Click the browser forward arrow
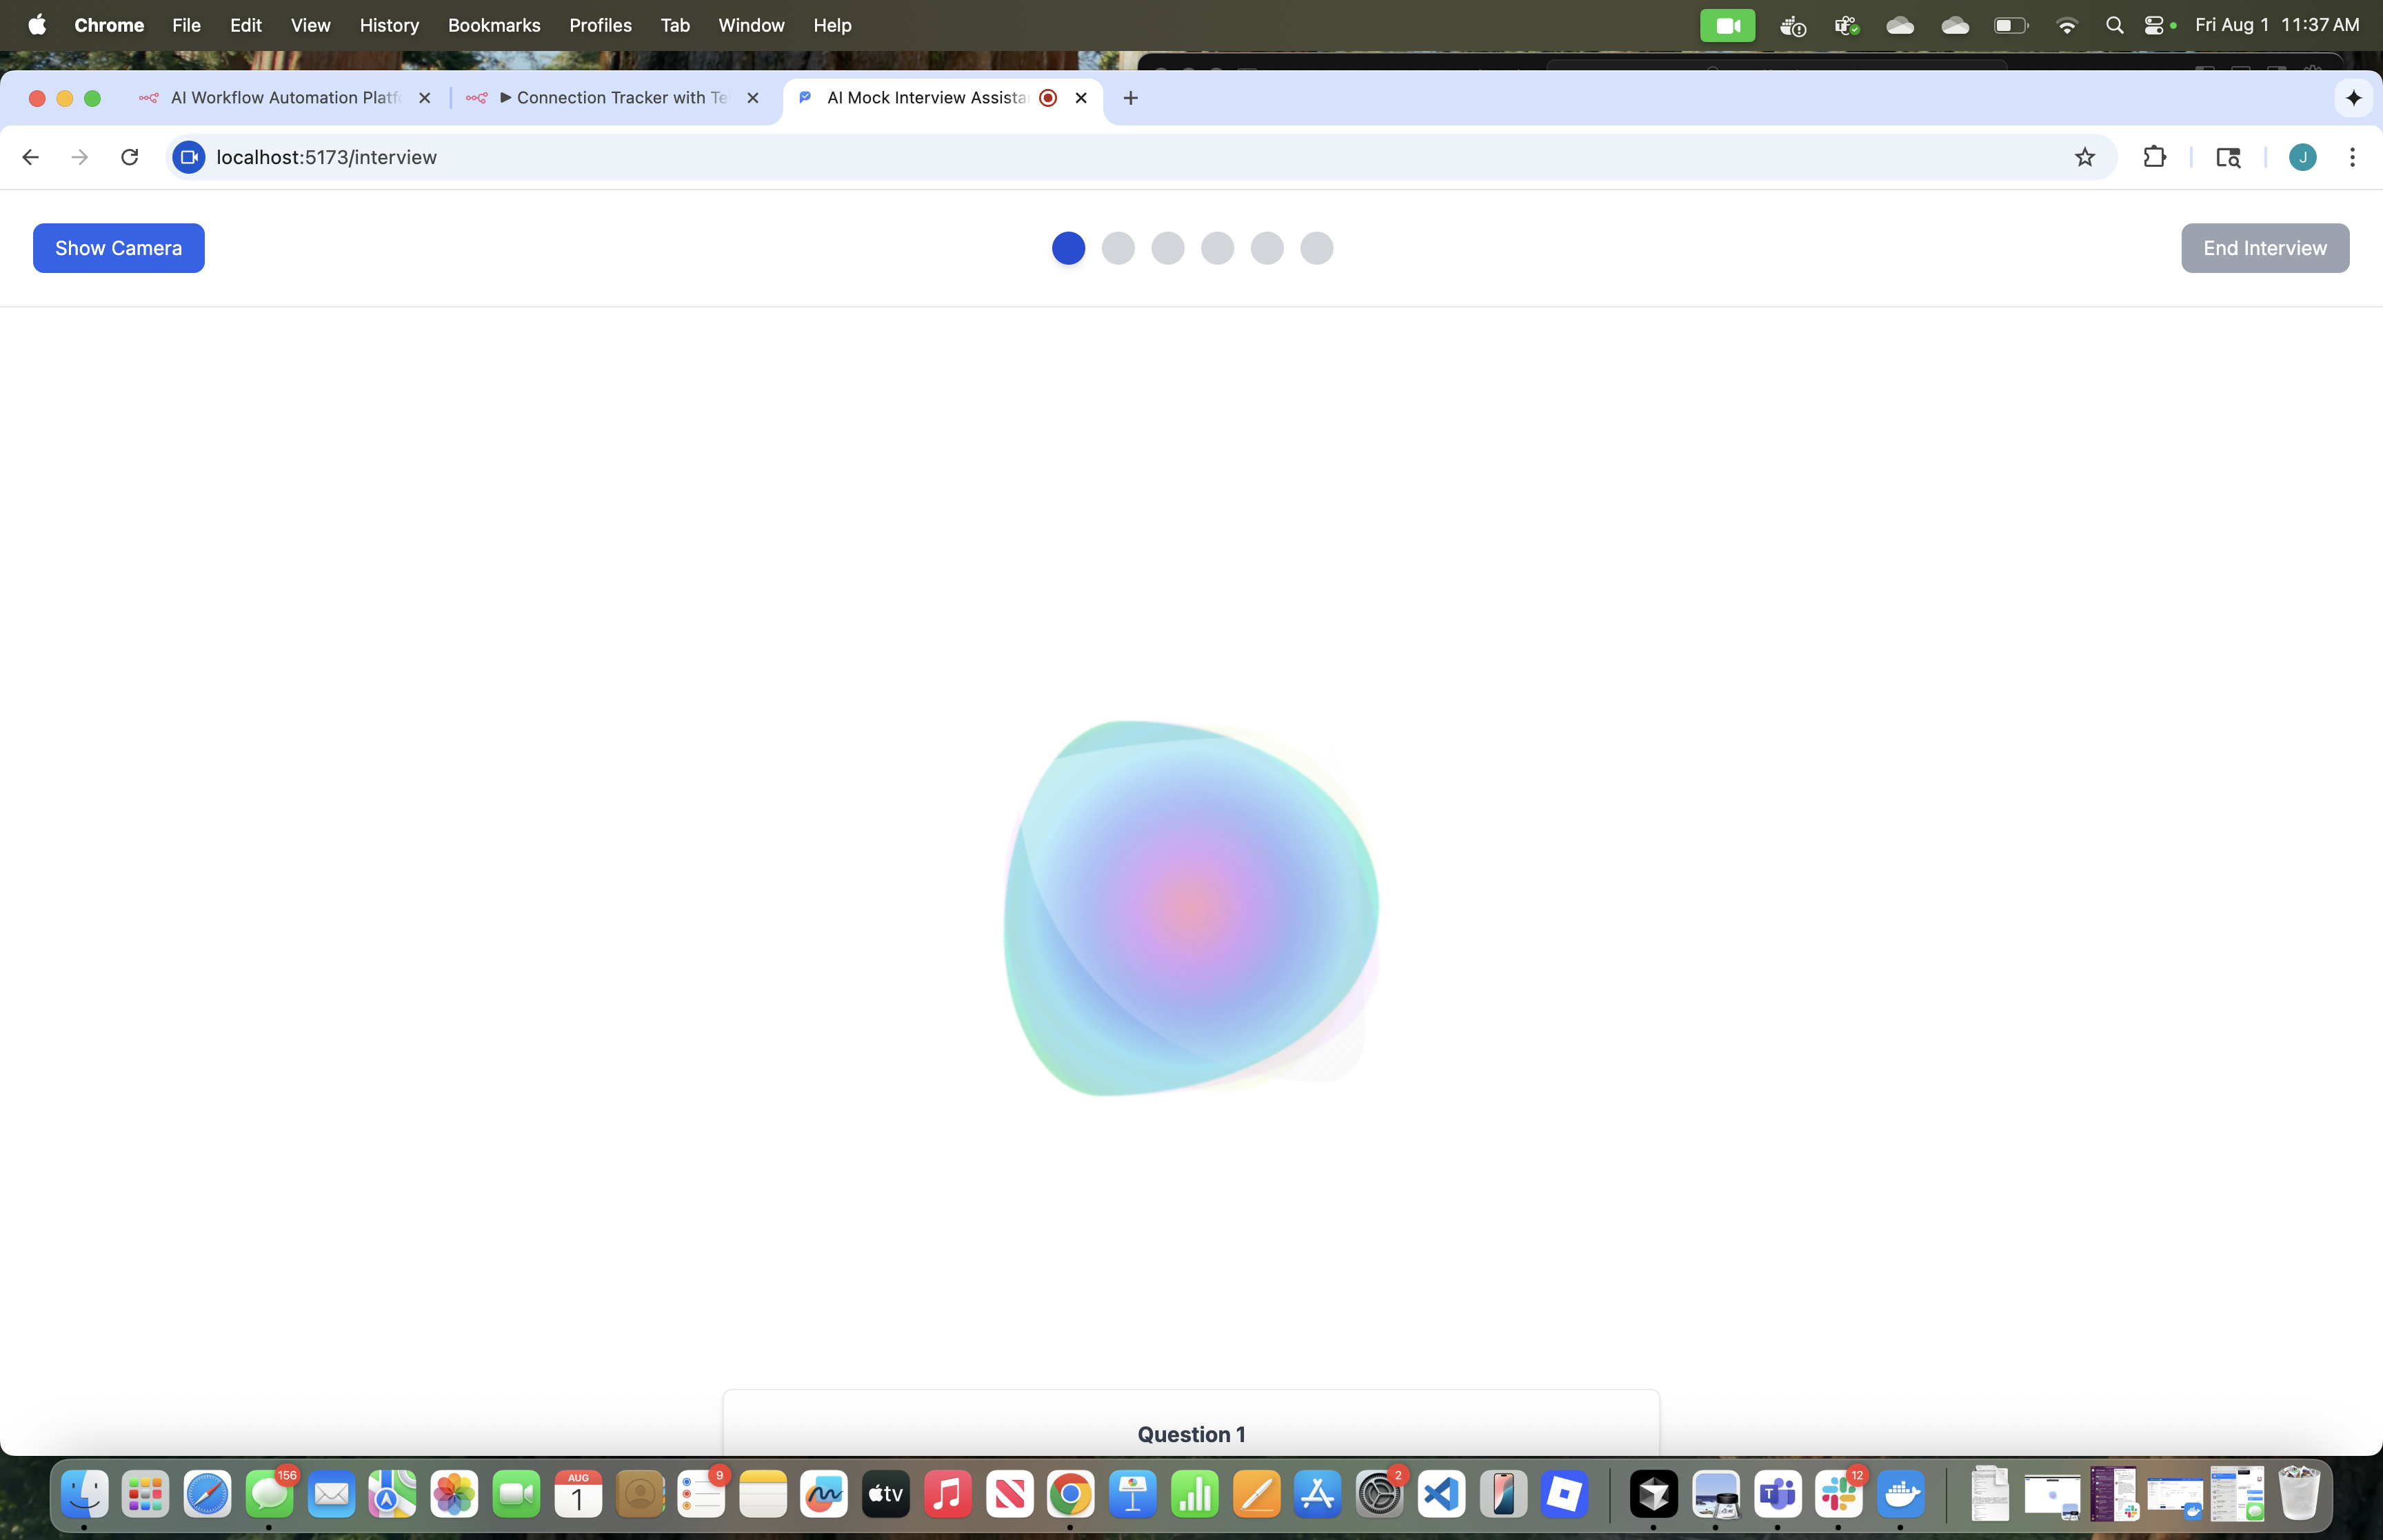Viewport: 2383px width, 1540px height. [x=80, y=157]
